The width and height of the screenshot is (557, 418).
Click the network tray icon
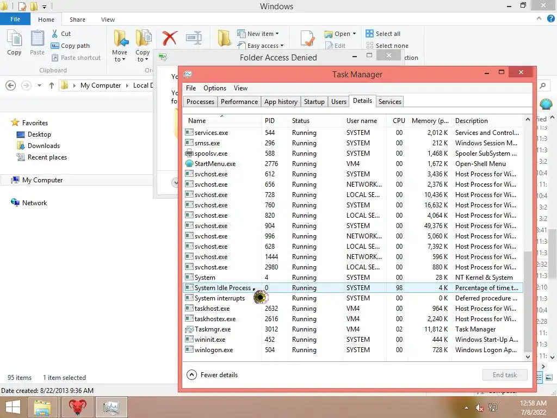pos(493,408)
